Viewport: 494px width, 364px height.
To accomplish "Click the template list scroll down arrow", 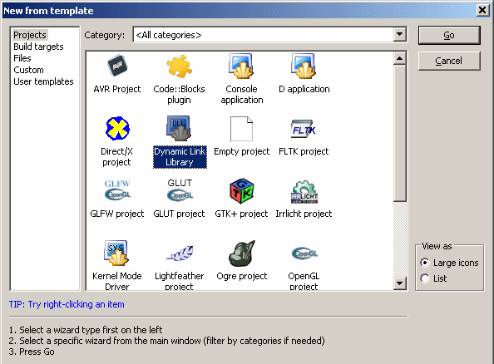I will pyautogui.click(x=399, y=283).
